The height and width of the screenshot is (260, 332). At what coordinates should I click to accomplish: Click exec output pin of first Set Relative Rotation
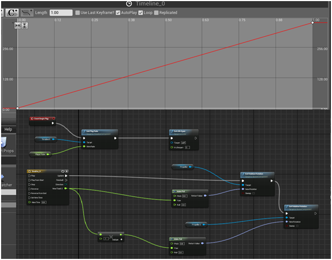[x=272, y=181]
